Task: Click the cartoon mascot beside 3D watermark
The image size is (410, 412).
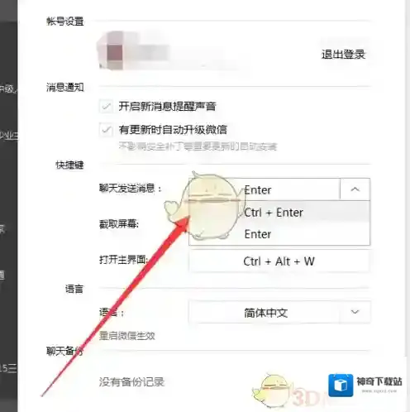Action: [271, 391]
